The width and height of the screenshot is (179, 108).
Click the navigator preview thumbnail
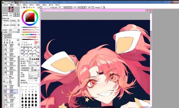click(11, 10)
